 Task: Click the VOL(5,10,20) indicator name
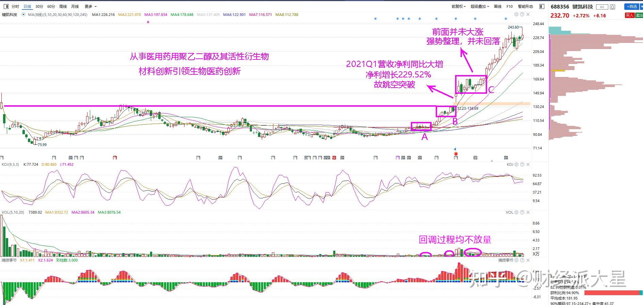coord(13,212)
